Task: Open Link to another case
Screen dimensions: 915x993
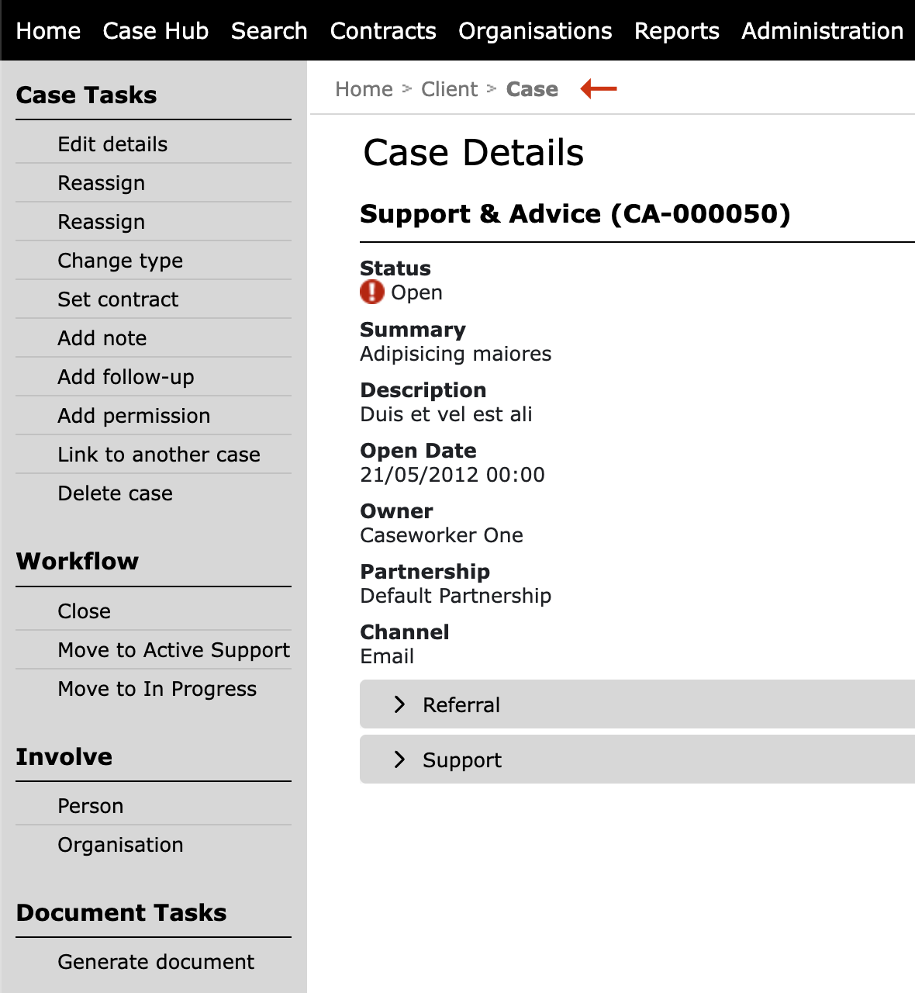Action: point(159,455)
